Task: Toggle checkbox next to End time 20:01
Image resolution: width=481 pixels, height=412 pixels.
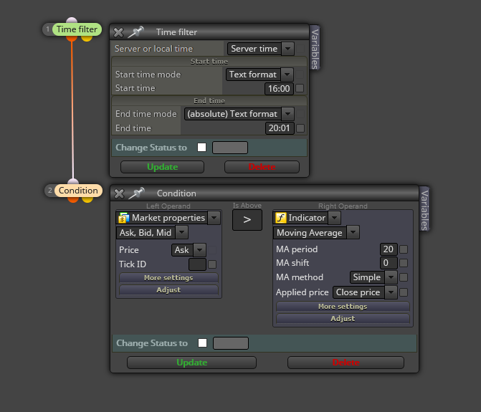Action: (x=300, y=128)
